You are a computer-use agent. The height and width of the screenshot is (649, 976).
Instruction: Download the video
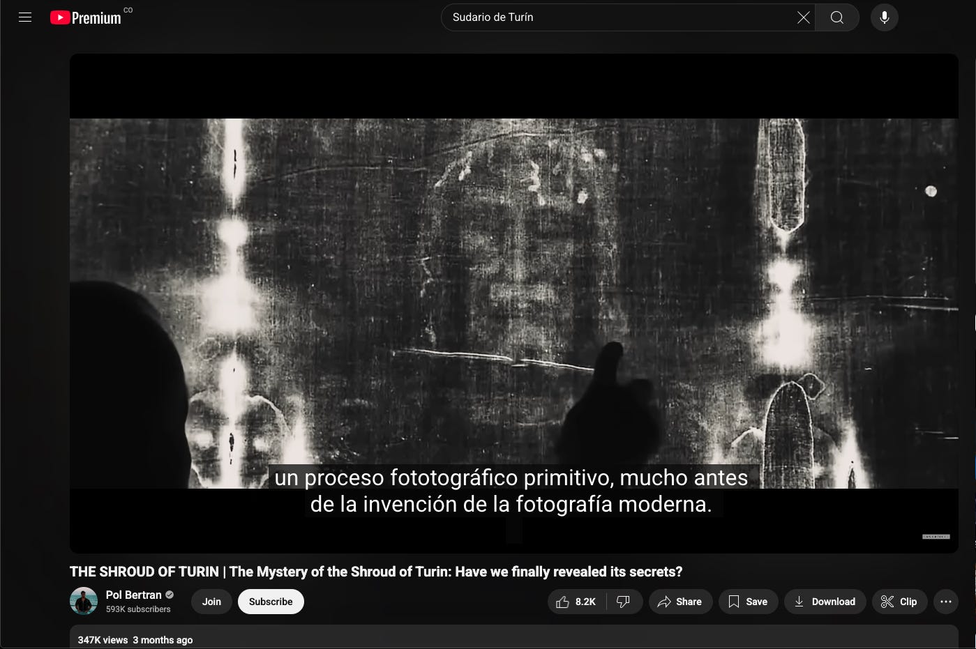(825, 602)
